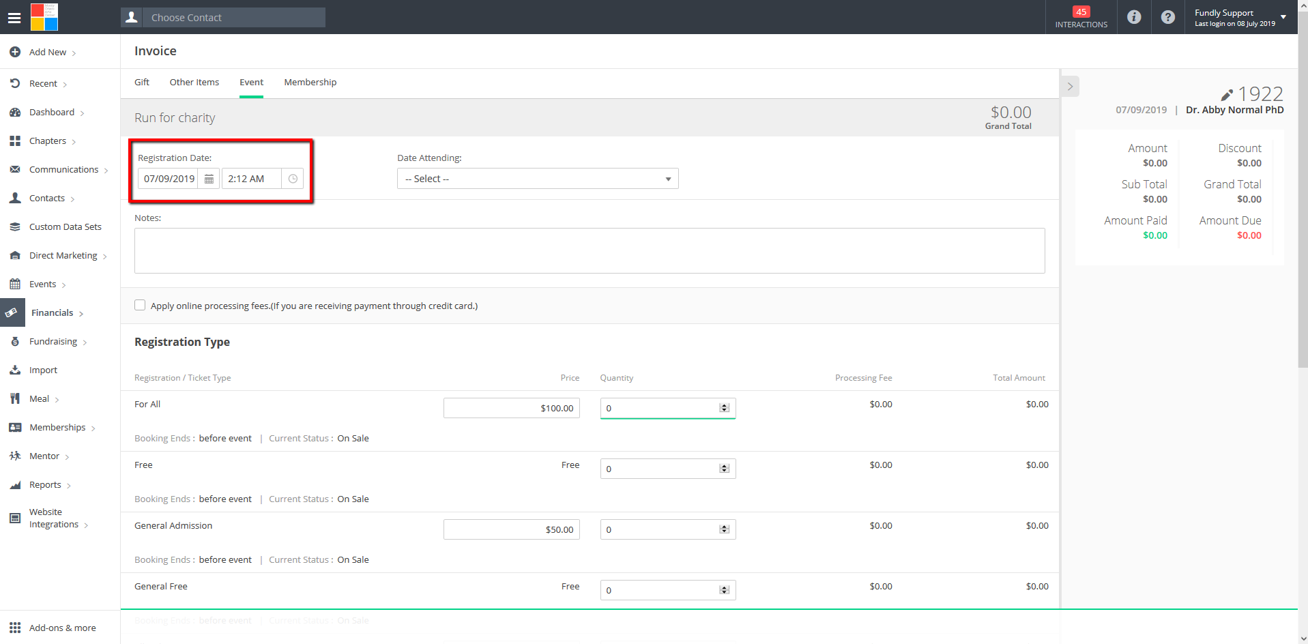This screenshot has height=644, width=1308.
Task: Switch to the Membership tab
Action: (x=310, y=82)
